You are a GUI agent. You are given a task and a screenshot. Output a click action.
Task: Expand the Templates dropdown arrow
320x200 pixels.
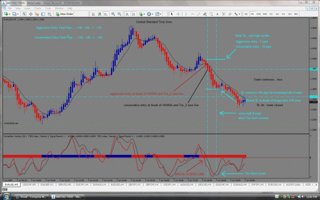coord(161,14)
